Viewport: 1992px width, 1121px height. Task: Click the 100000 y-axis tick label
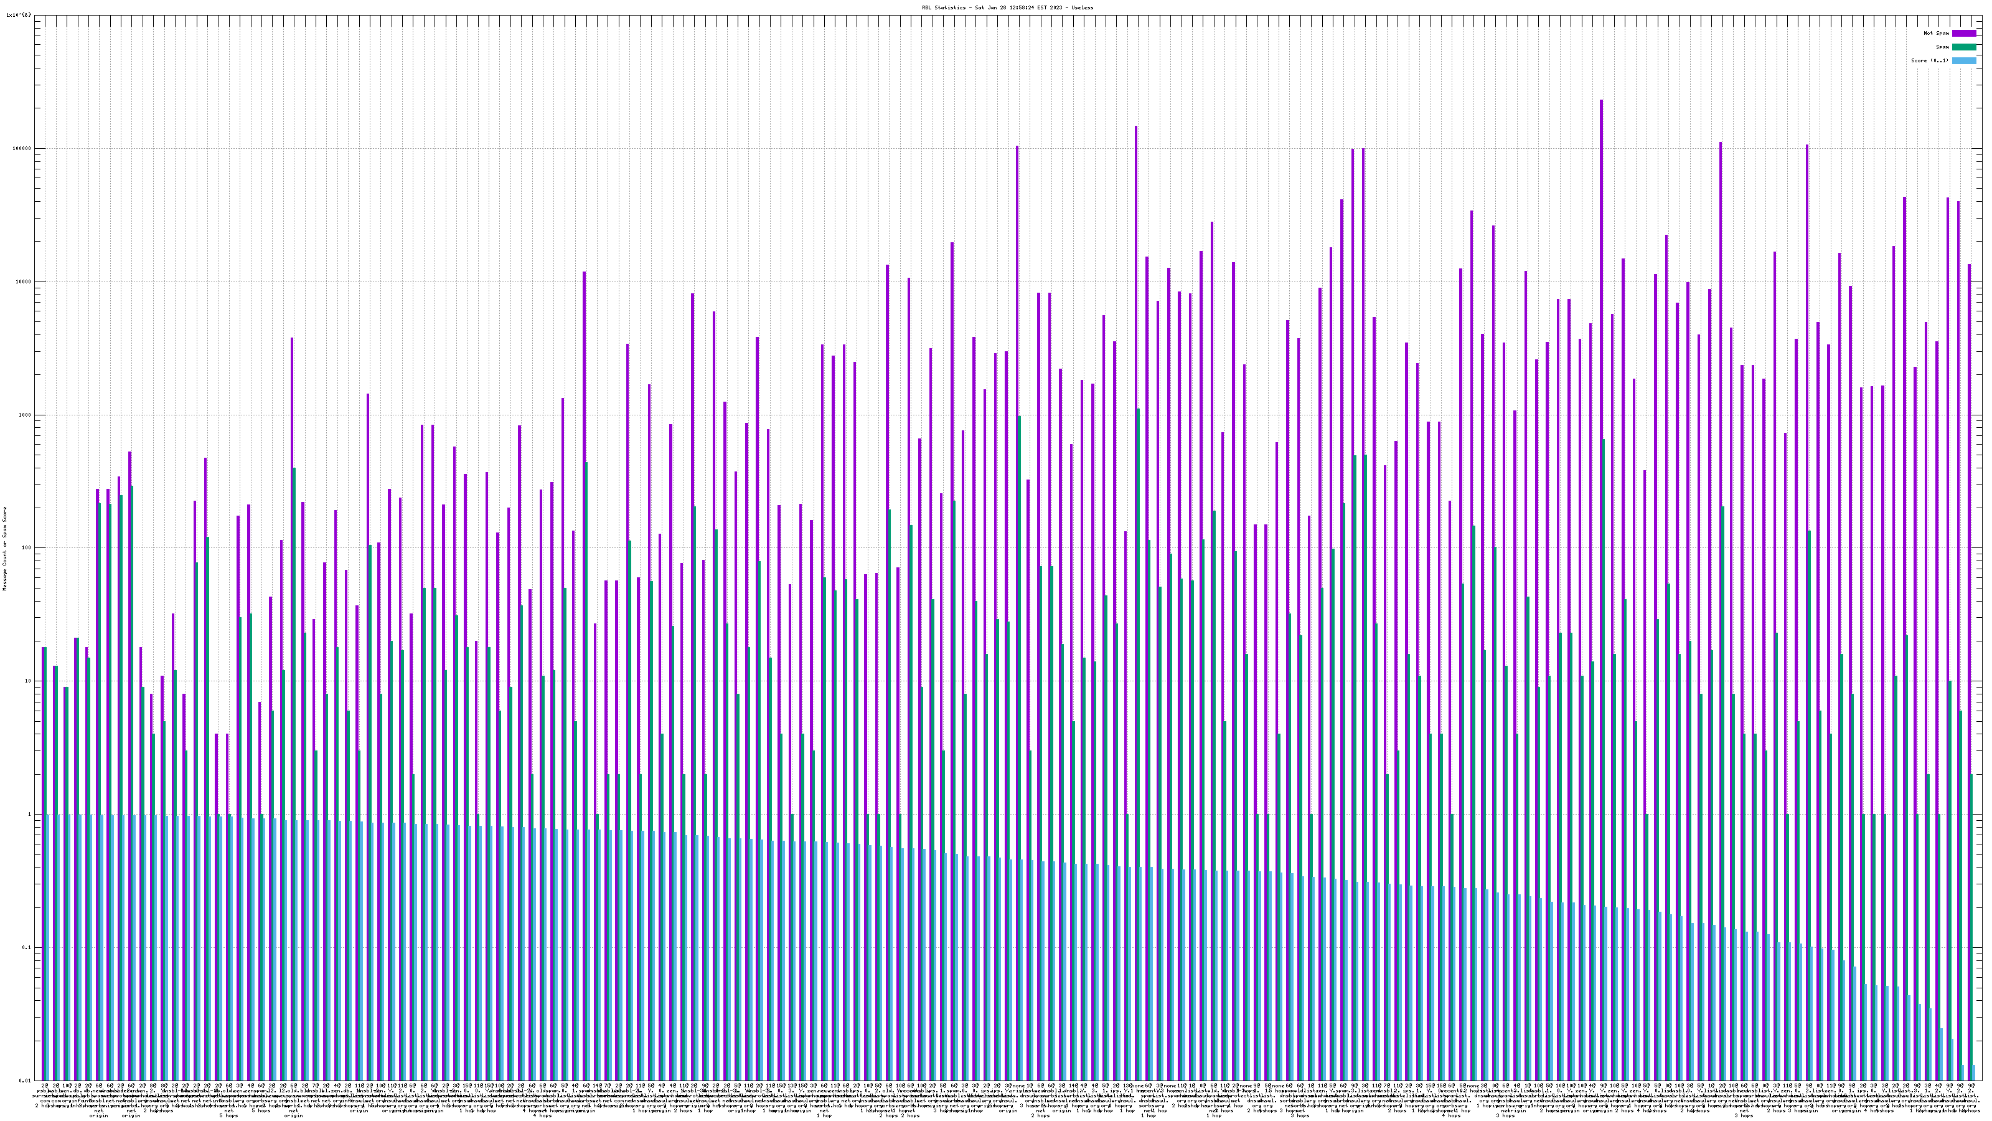pos(21,149)
